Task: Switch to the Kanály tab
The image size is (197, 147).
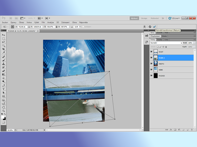Action: pos(160,40)
